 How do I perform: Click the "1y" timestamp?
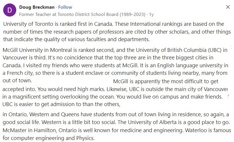[x=151, y=14]
